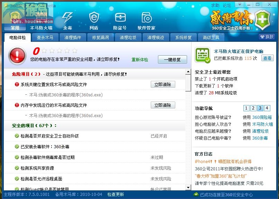The height and width of the screenshot is (199, 279).
Task: Click the 主程序版本：7.5.0.1001 status text
Action: click(27, 195)
